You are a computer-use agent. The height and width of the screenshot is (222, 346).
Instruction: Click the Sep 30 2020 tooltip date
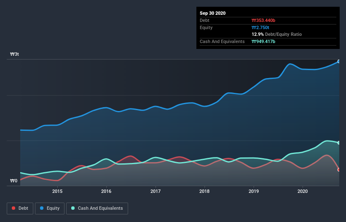click(x=212, y=13)
